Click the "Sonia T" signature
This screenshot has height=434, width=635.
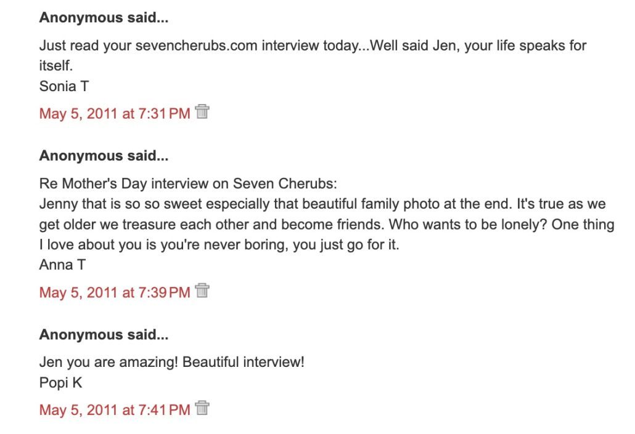tap(64, 86)
